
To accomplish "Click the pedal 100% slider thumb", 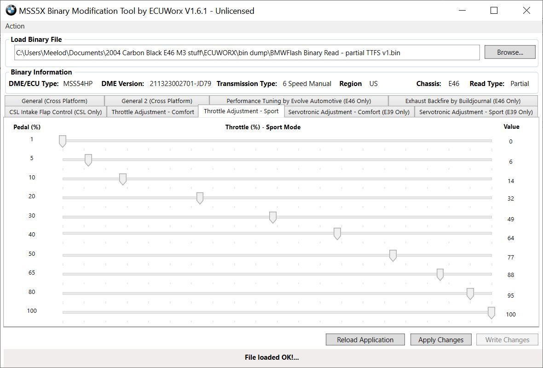I will [491, 313].
